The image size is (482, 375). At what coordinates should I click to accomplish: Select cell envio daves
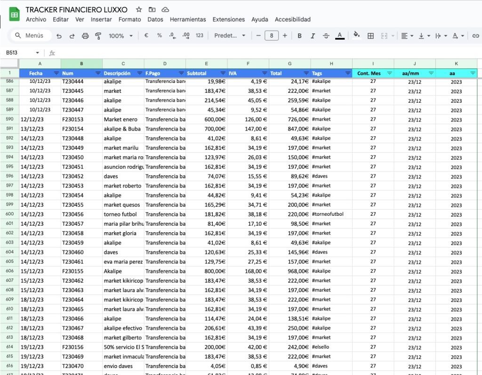123,366
